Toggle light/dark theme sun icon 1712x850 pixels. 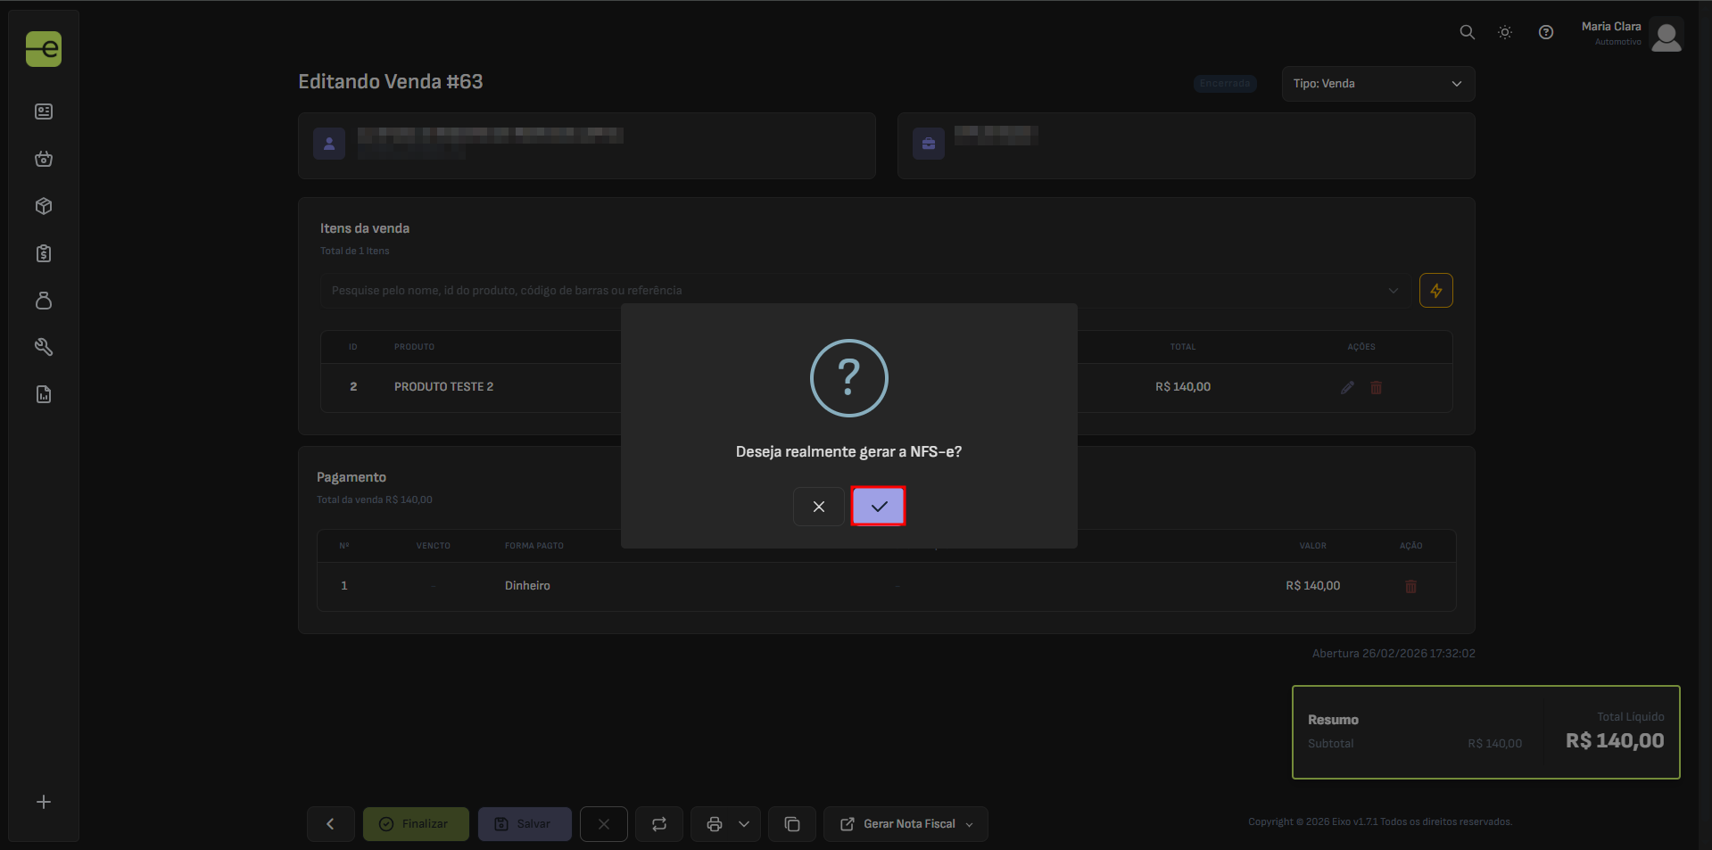pos(1505,32)
